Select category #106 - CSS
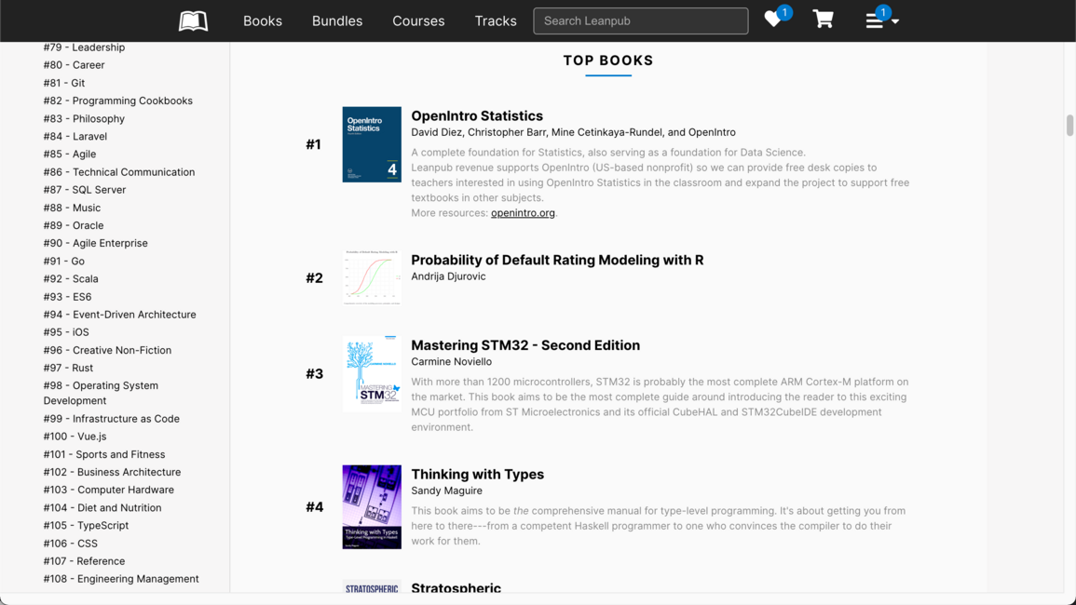The image size is (1076, 605). 70,544
